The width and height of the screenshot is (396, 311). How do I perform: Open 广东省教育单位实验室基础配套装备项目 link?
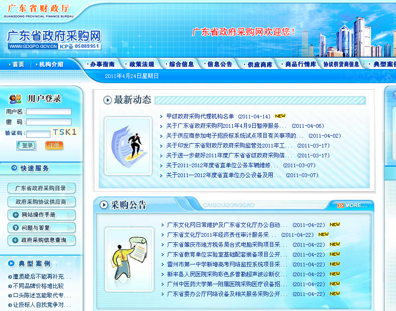[227, 255]
